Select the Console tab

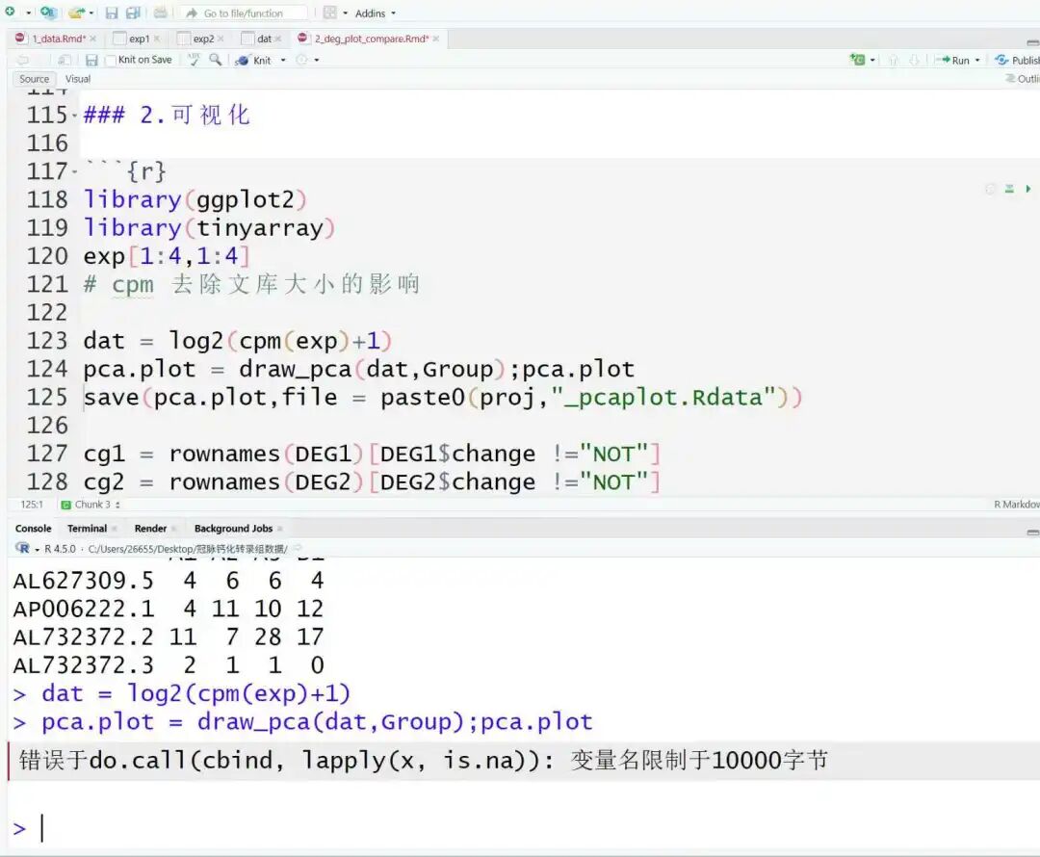(x=33, y=529)
